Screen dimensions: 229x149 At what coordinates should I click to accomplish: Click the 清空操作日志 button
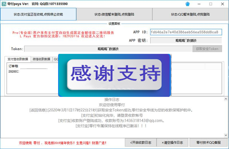click(172, 142)
